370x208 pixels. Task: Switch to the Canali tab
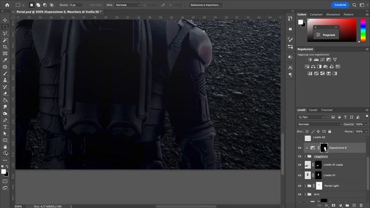[x=313, y=110]
